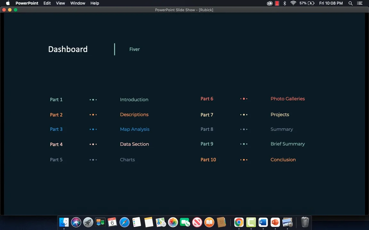Open the Calendar app in dock
Viewport: 369px width, 230px height.
tap(112, 222)
